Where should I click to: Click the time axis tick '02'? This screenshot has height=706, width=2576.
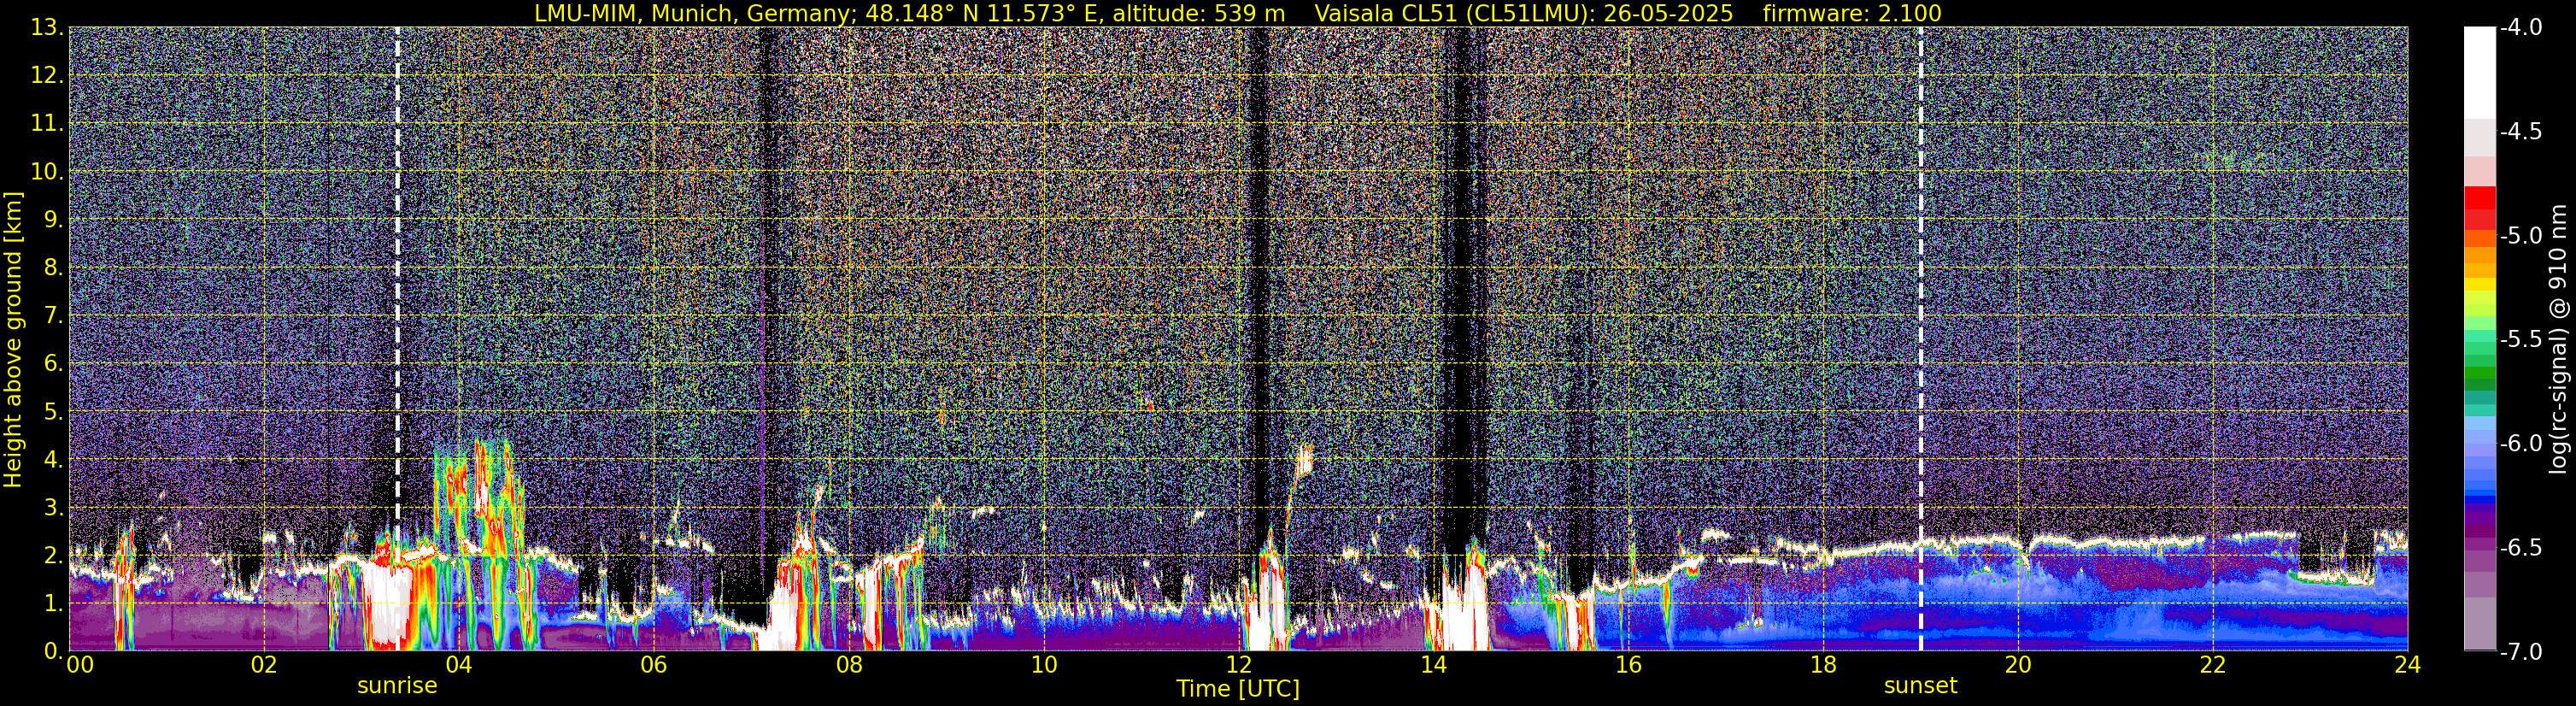pyautogui.click(x=264, y=665)
